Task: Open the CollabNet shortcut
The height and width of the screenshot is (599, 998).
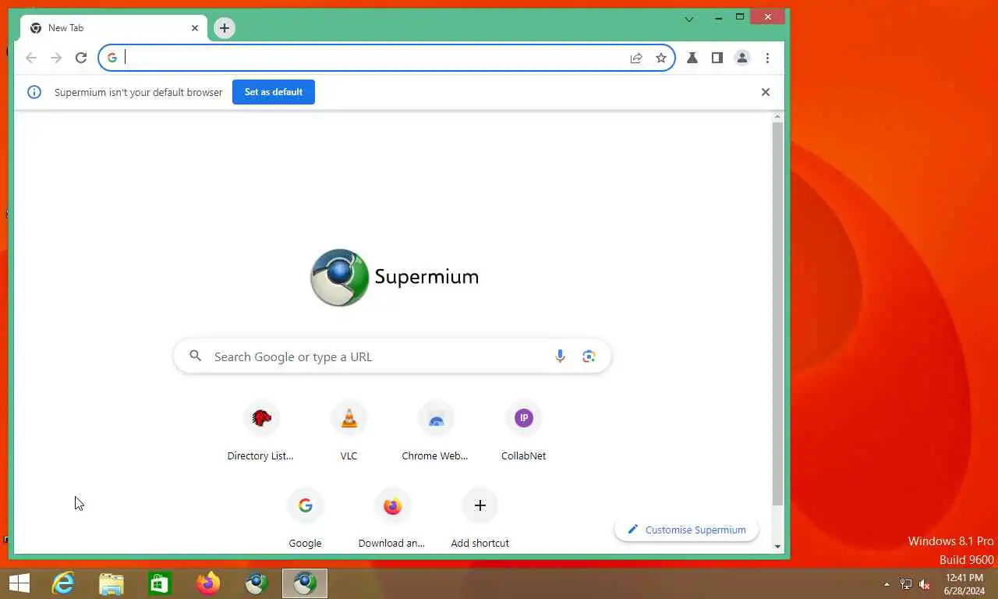Action: pos(523,432)
